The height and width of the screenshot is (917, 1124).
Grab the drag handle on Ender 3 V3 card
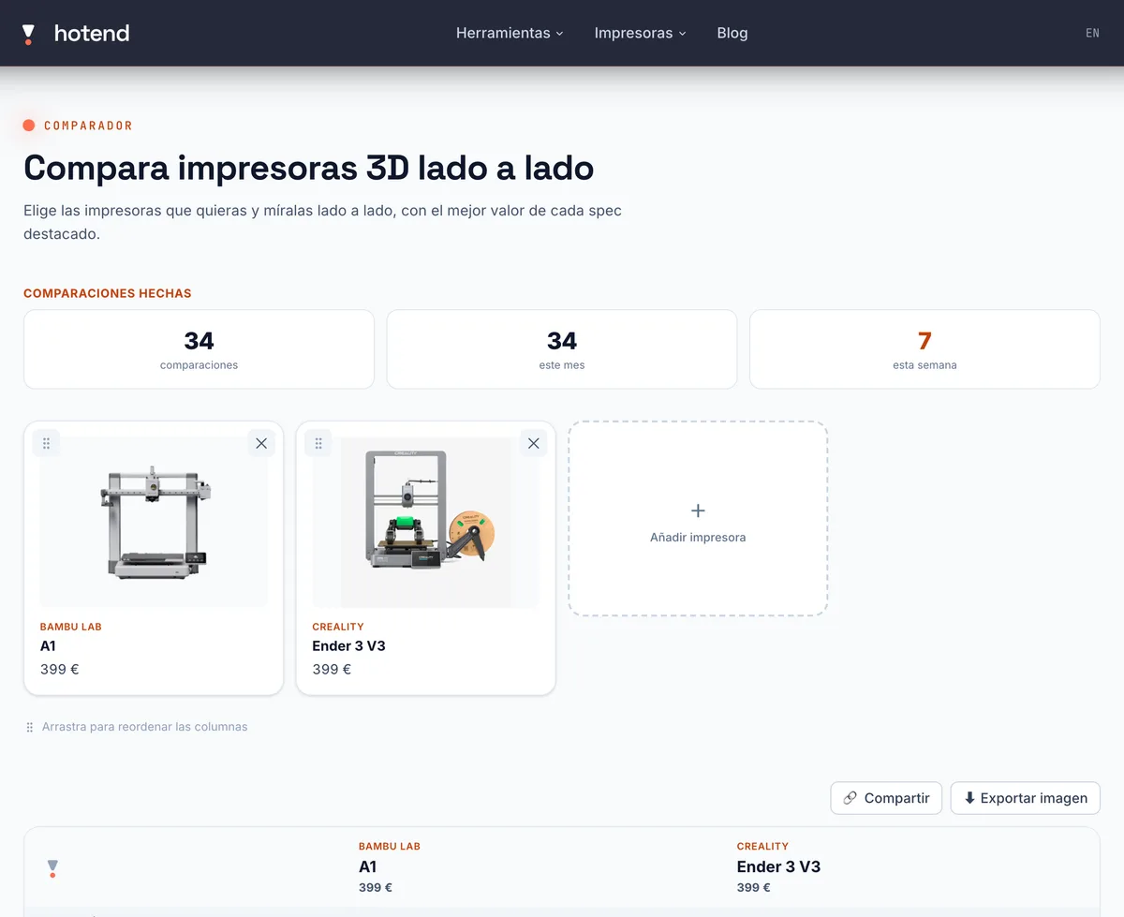(318, 443)
